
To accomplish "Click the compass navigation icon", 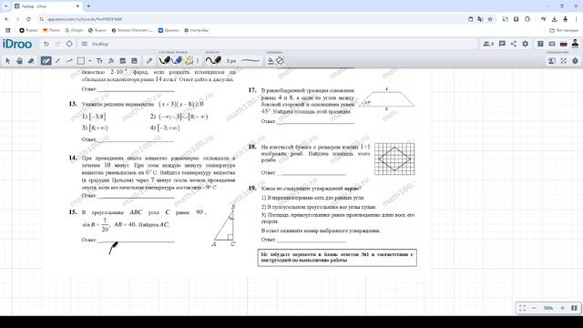I will pos(575,61).
